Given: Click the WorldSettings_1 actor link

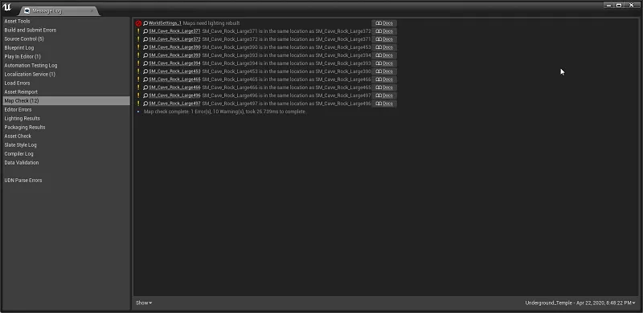Looking at the screenshot, I should [x=165, y=23].
